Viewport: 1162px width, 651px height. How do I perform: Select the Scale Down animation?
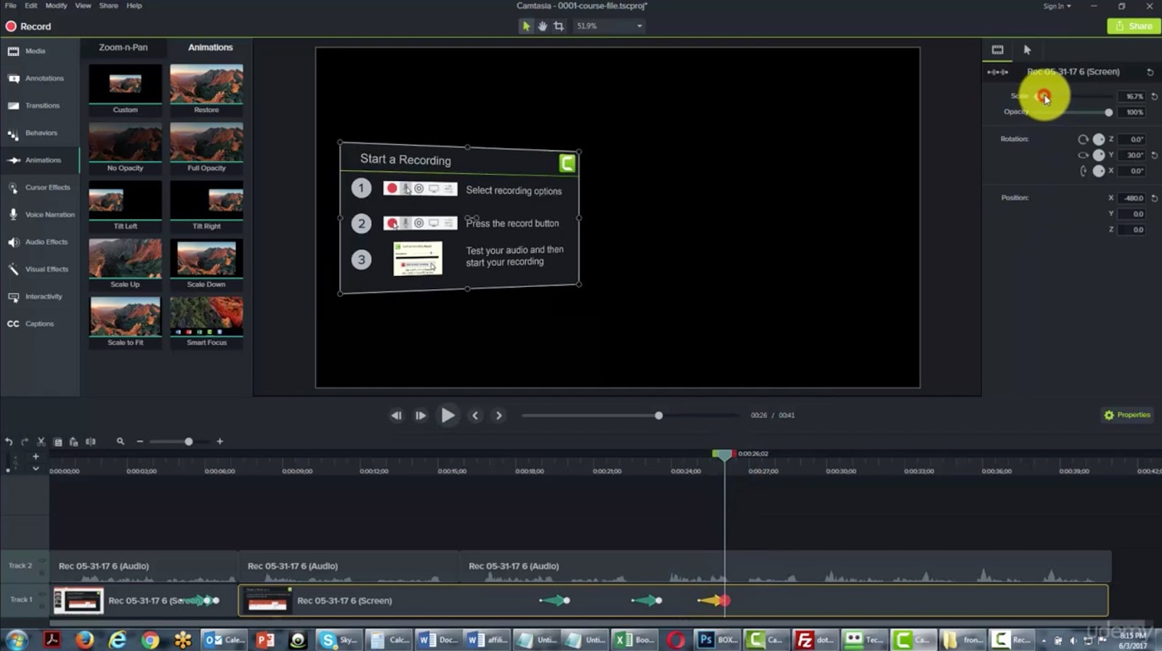206,264
